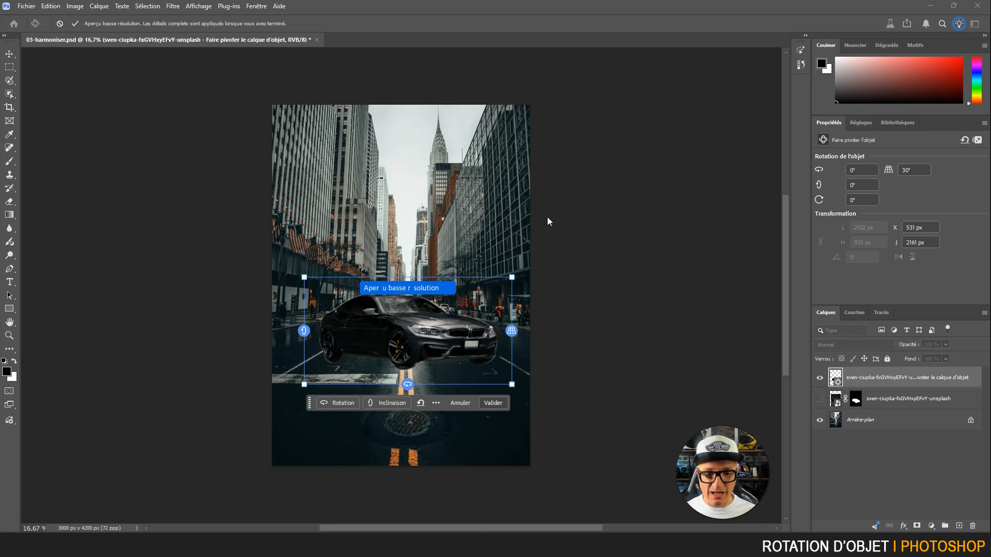Select the Eyedropper tool
This screenshot has height=557, width=991.
pyautogui.click(x=9, y=134)
